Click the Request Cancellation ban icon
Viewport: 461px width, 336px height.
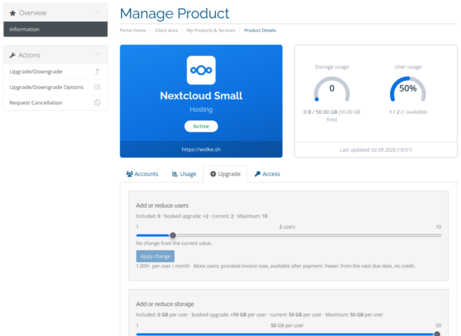97,102
